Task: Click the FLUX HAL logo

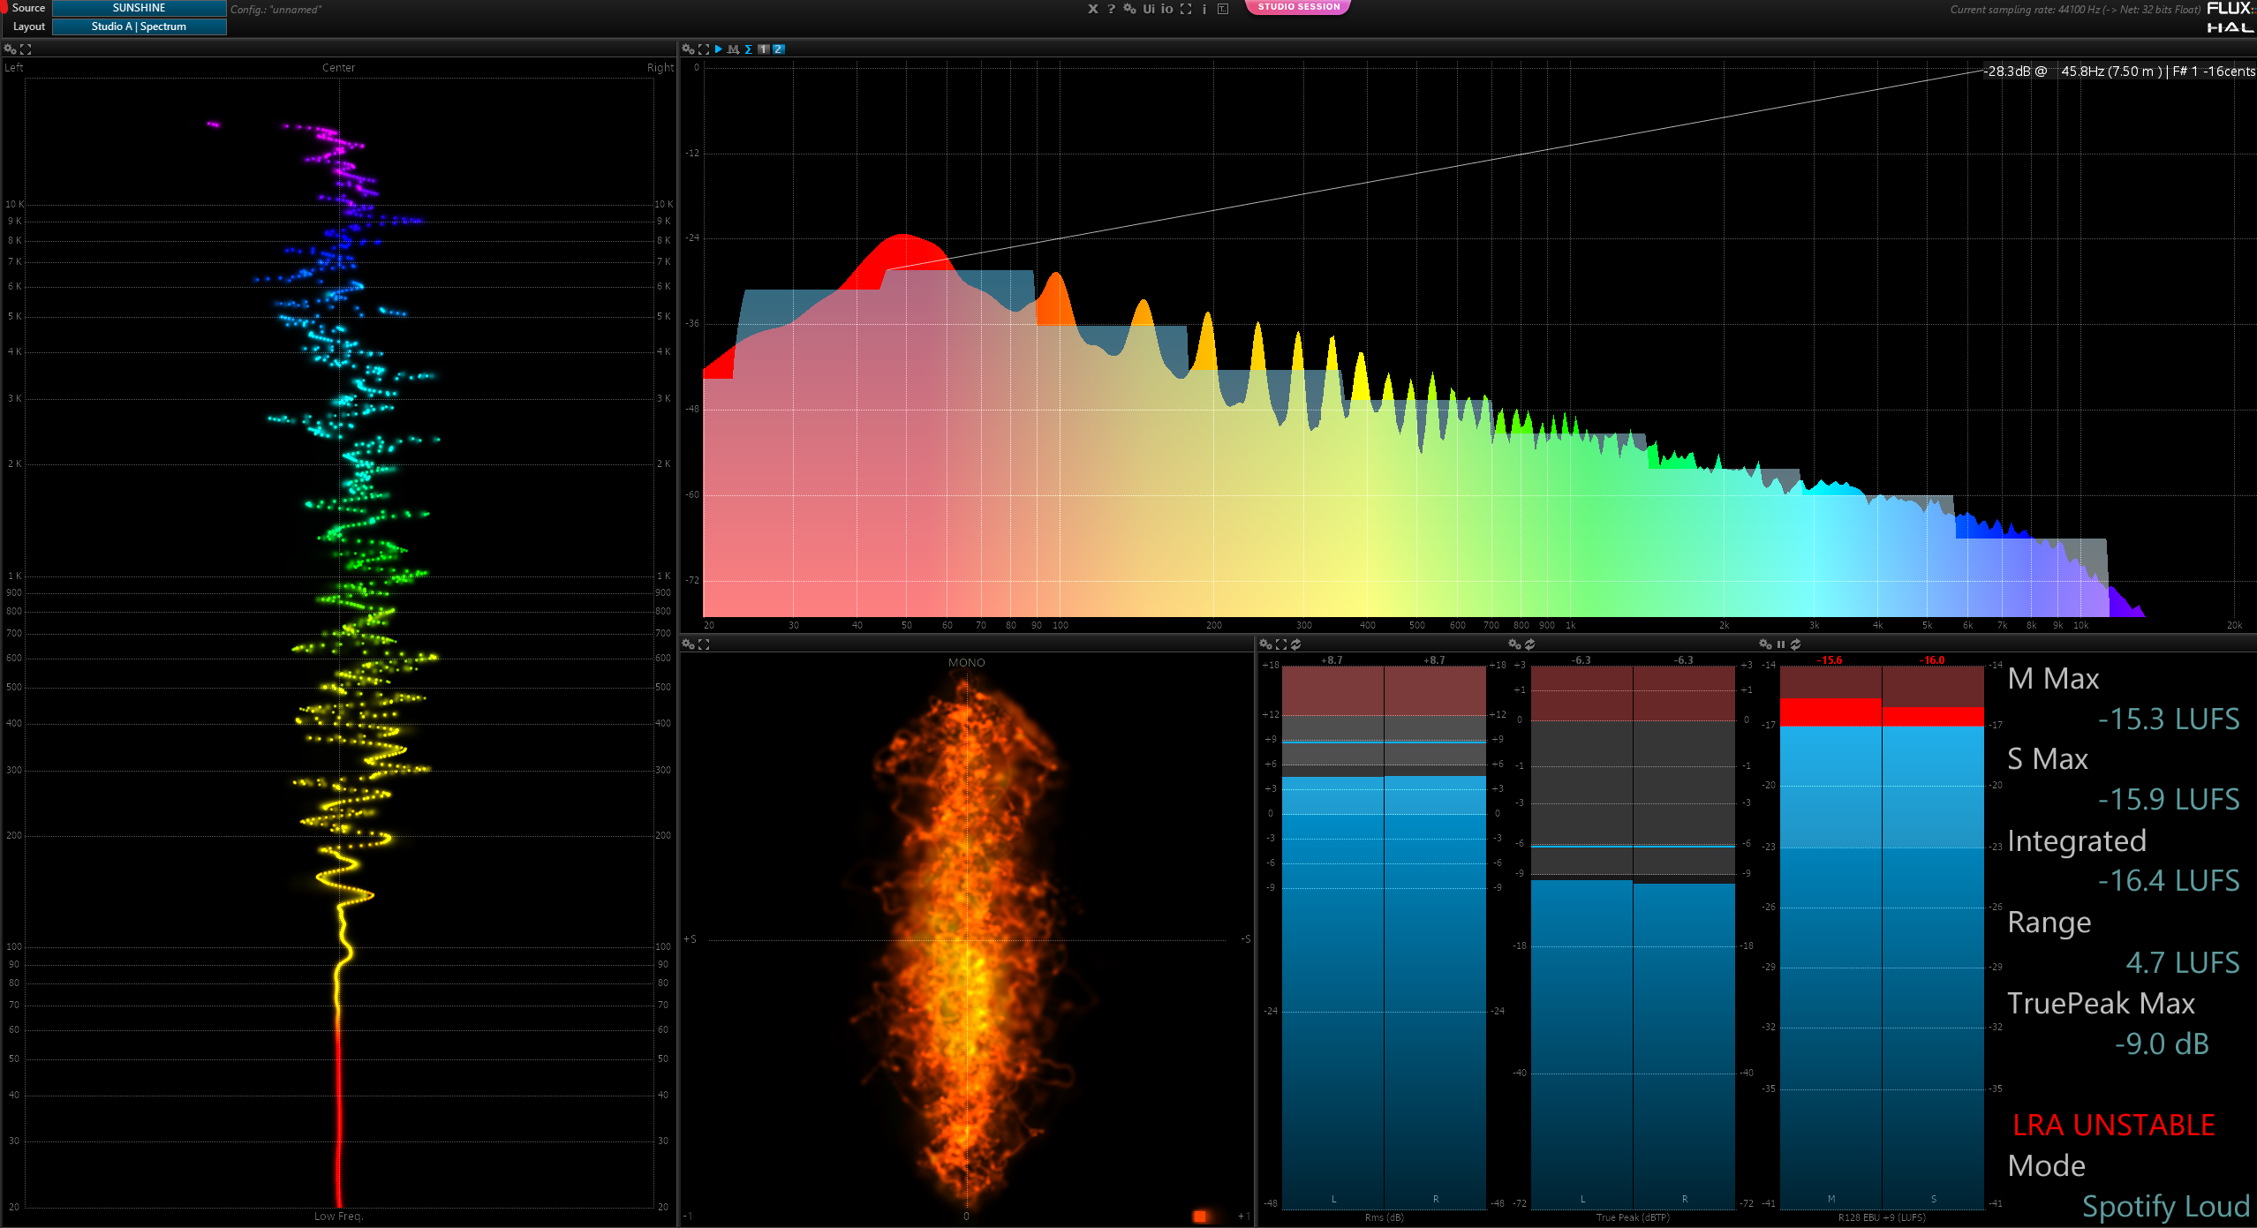Action: coord(2231,17)
